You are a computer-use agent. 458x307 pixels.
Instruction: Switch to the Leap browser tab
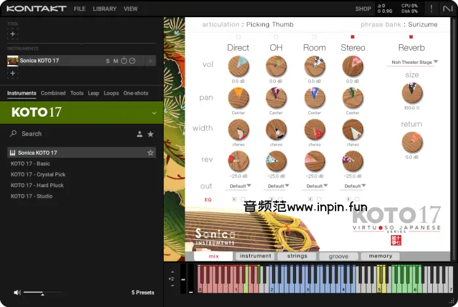[94, 93]
